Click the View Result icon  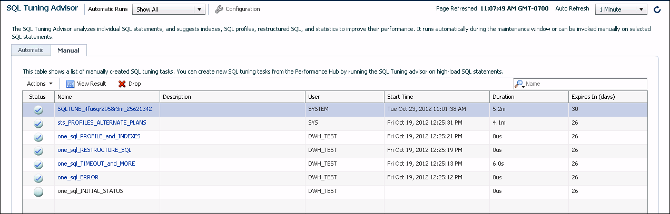point(71,84)
